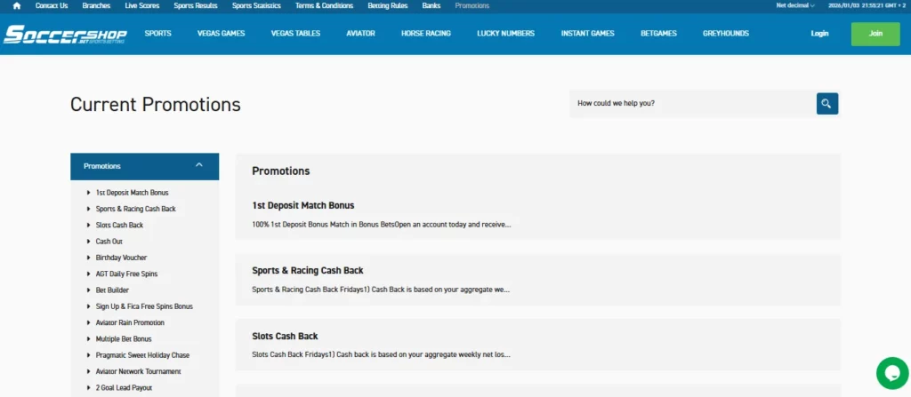
Task: Open the Vegas Games menu
Action: pyautogui.click(x=221, y=34)
